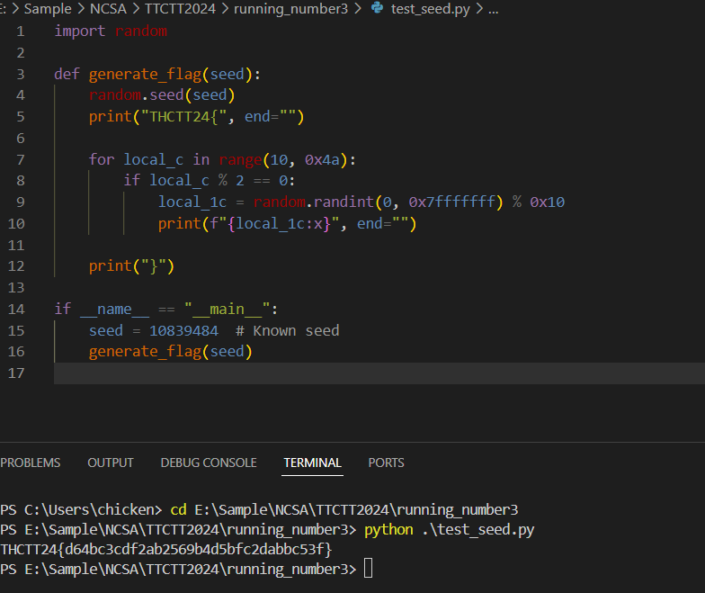The width and height of the screenshot is (705, 593).
Task: Switch to the OUTPUT panel tab
Action: (x=111, y=463)
